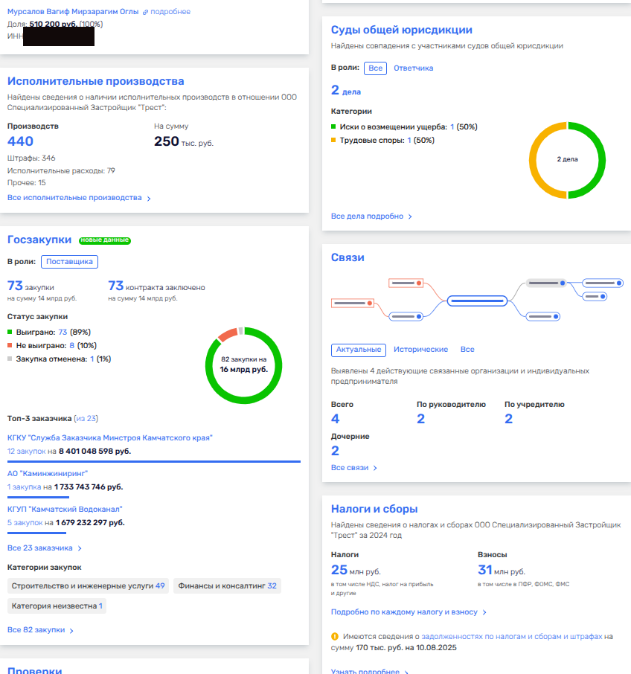Switch to the Исторические connections tab
Screen dimensions: 631x674
[x=420, y=350]
